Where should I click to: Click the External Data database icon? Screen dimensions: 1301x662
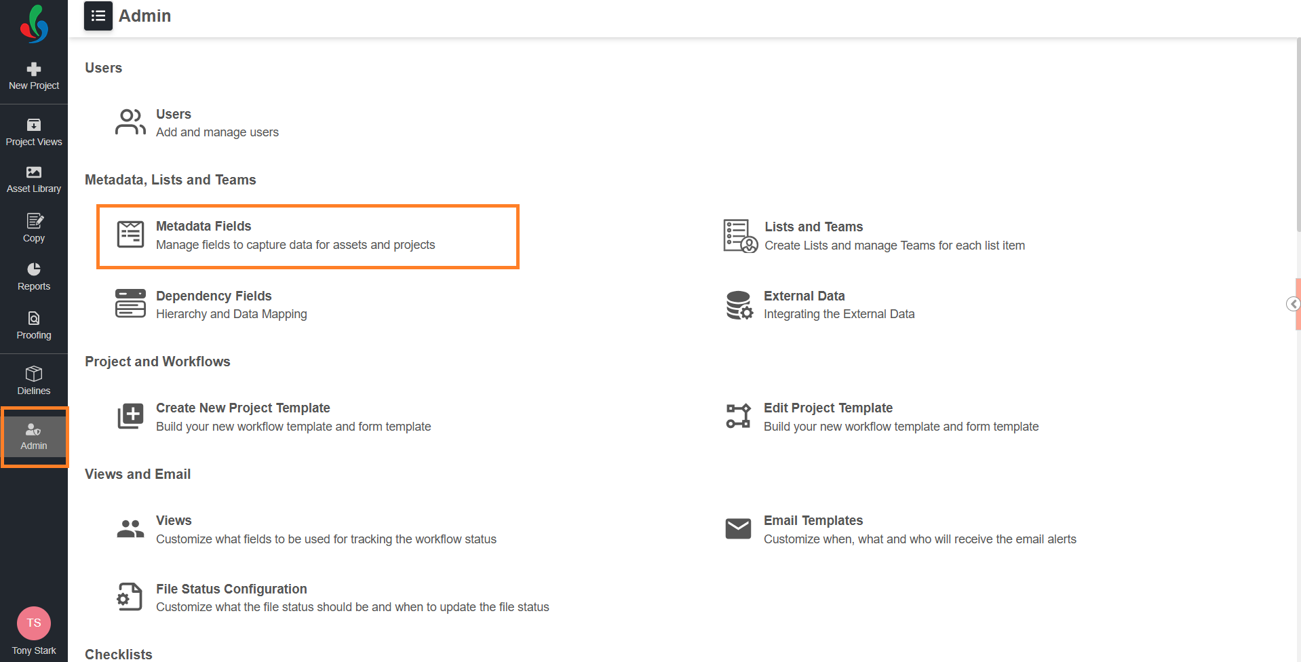(739, 305)
